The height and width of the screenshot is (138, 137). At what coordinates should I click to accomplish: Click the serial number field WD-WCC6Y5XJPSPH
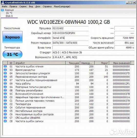click(x=70, y=33)
